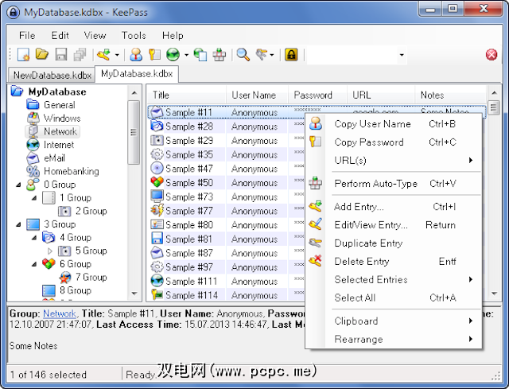Click the group tree scrollbar down arrow
509x389 pixels.
click(x=134, y=294)
